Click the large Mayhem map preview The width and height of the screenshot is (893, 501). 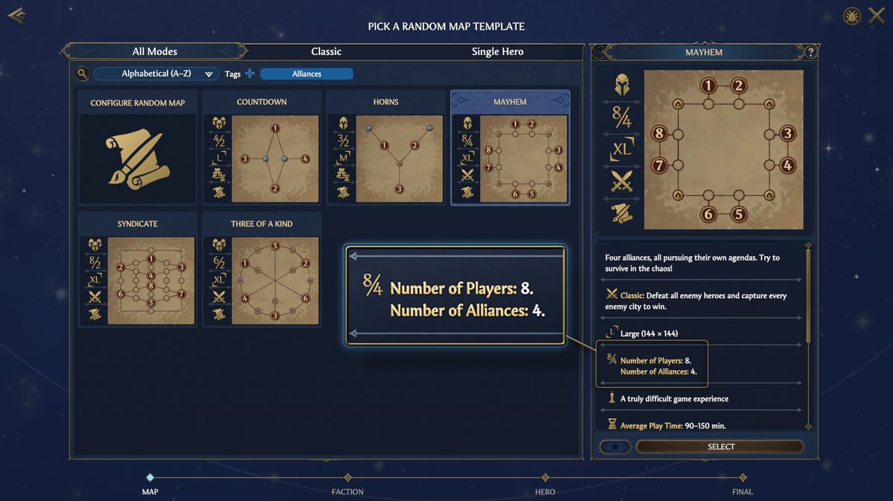point(723,150)
